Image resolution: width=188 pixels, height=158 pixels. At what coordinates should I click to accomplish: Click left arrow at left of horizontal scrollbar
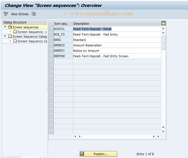pyautogui.click(x=75, y=137)
